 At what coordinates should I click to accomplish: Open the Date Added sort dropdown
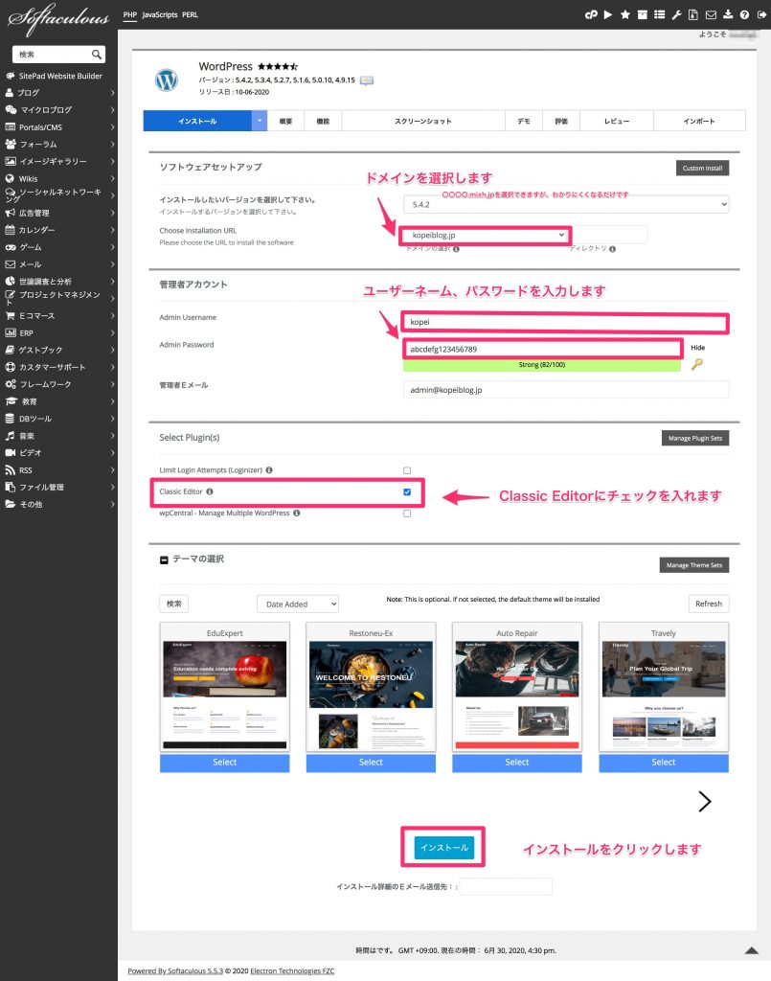tap(297, 605)
